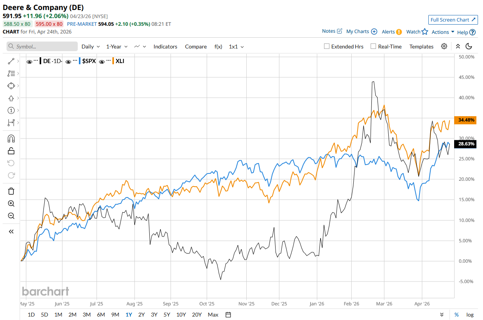483x320 pixels.
Task: Click the trash icon to delete drawings
Action: [x=11, y=191]
